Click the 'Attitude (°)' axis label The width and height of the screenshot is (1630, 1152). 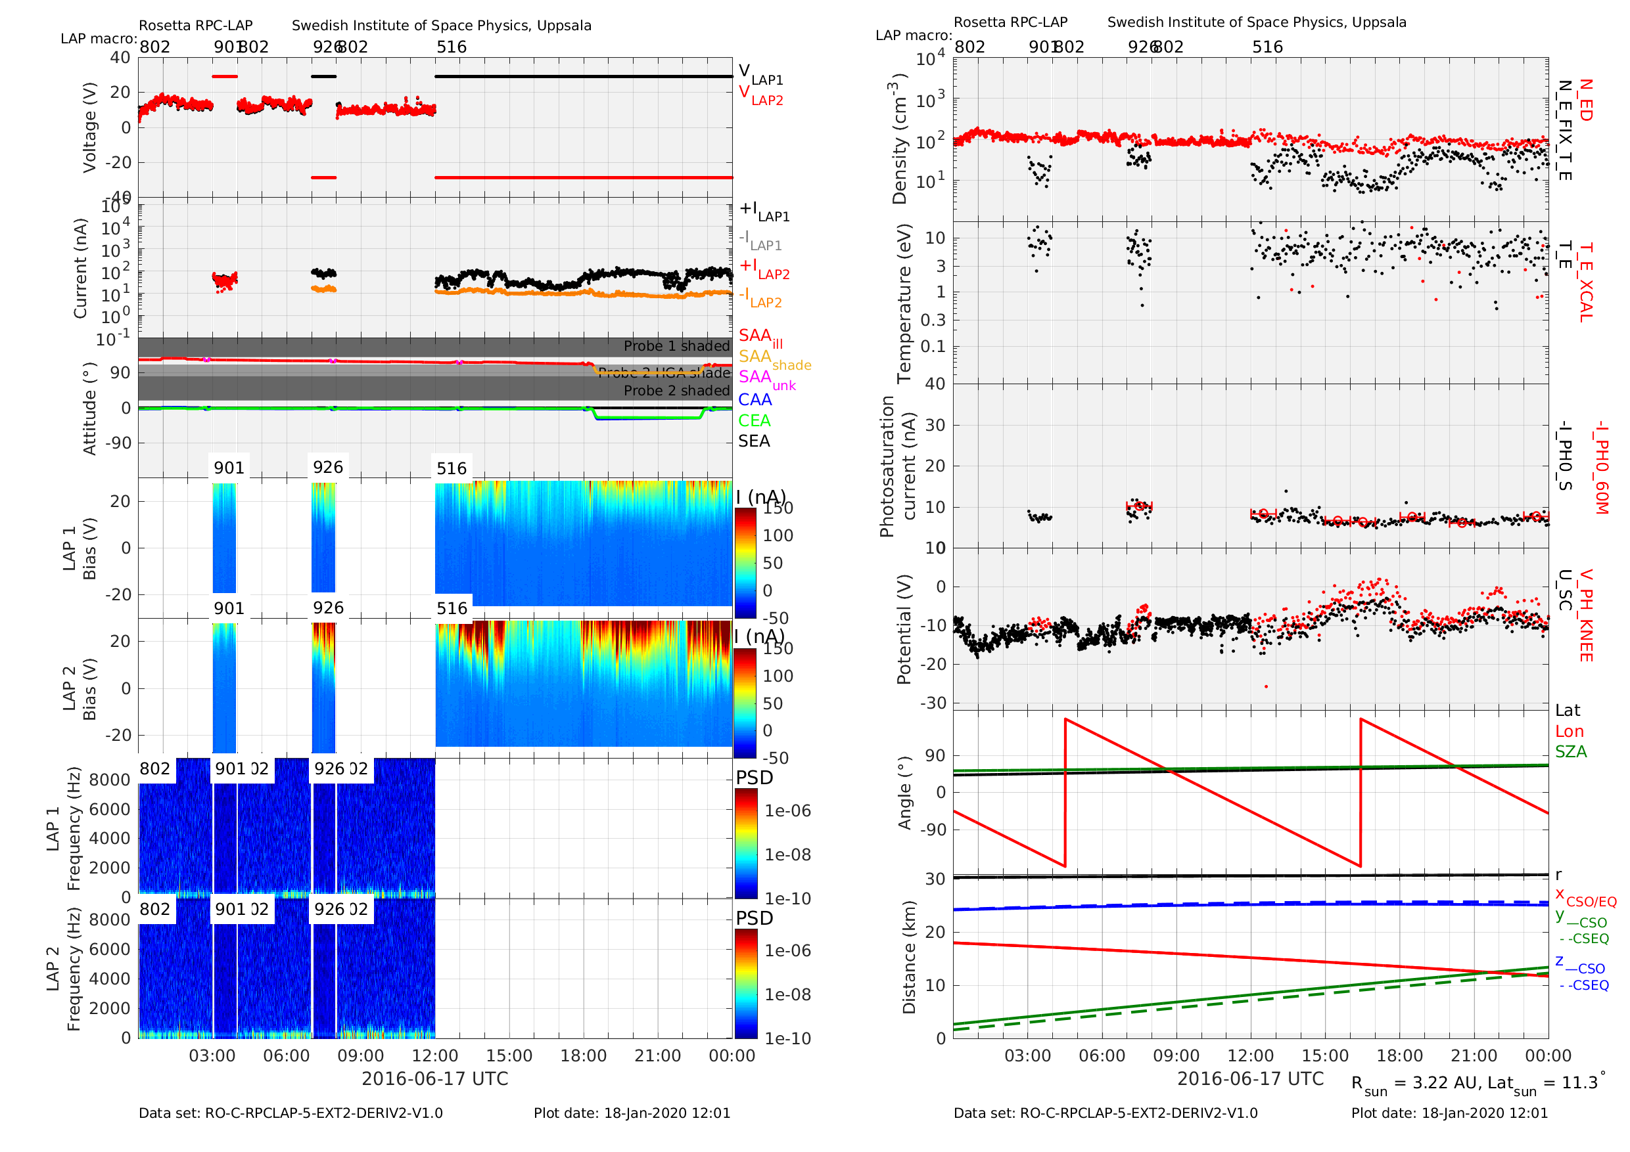tap(89, 409)
